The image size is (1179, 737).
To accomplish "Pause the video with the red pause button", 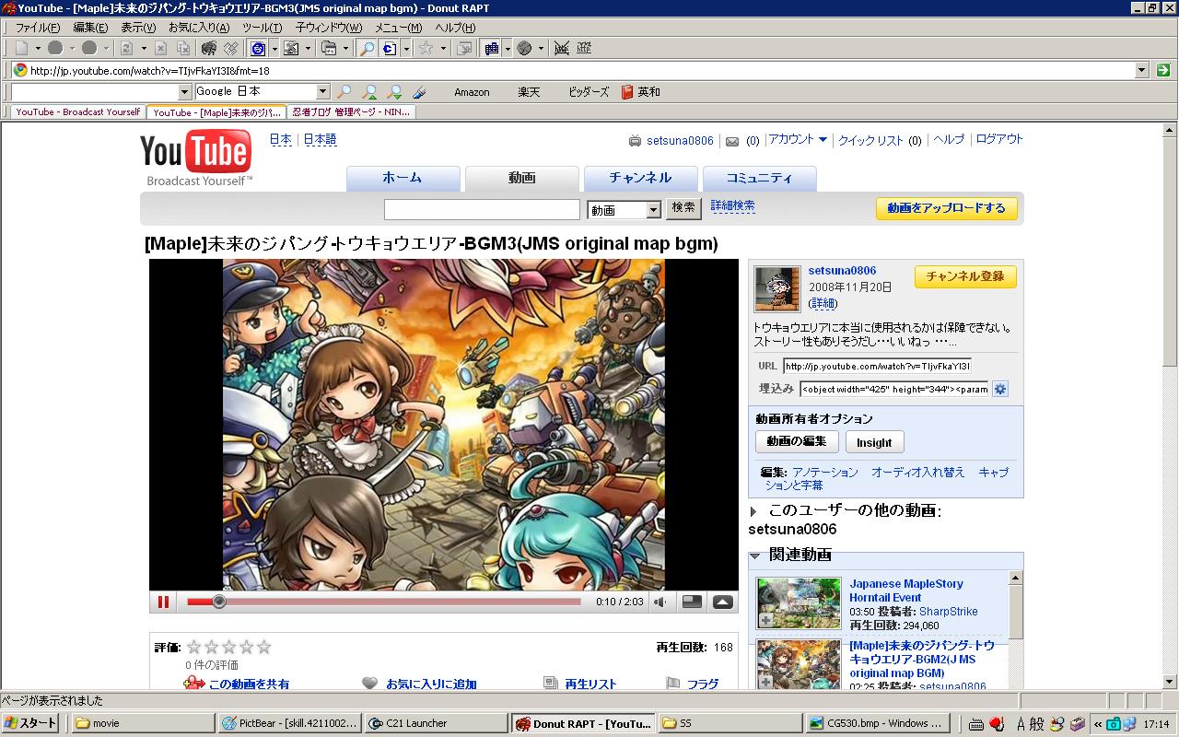I will click(164, 602).
